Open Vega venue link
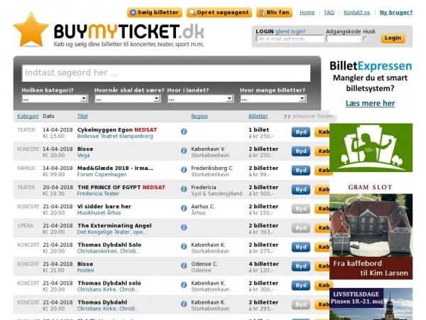Screen dimensions: 426x320 (x=83, y=155)
